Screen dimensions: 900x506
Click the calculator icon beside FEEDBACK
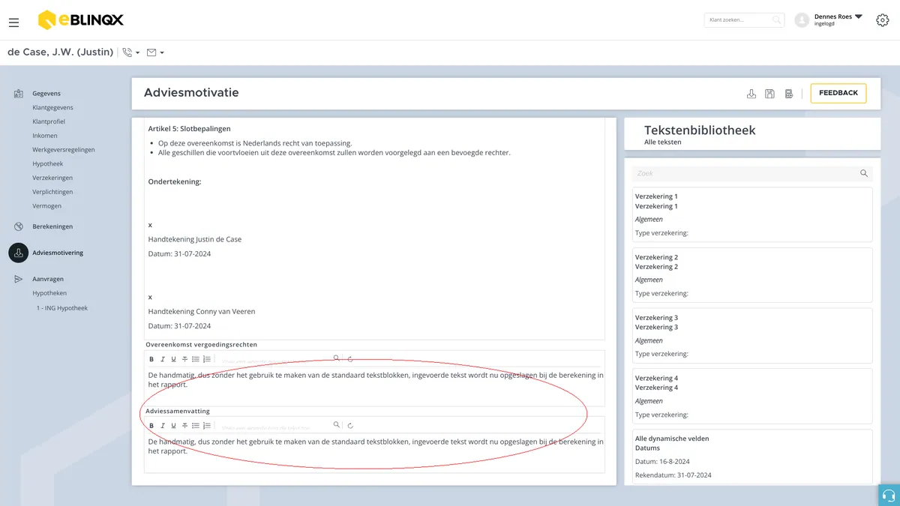[789, 94]
